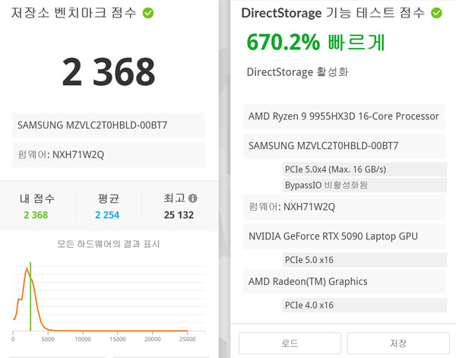Viewport: 456px width, 358px height.
Task: Click the DirectStorage 기능 테스트 점수 heading
Action: point(333,13)
